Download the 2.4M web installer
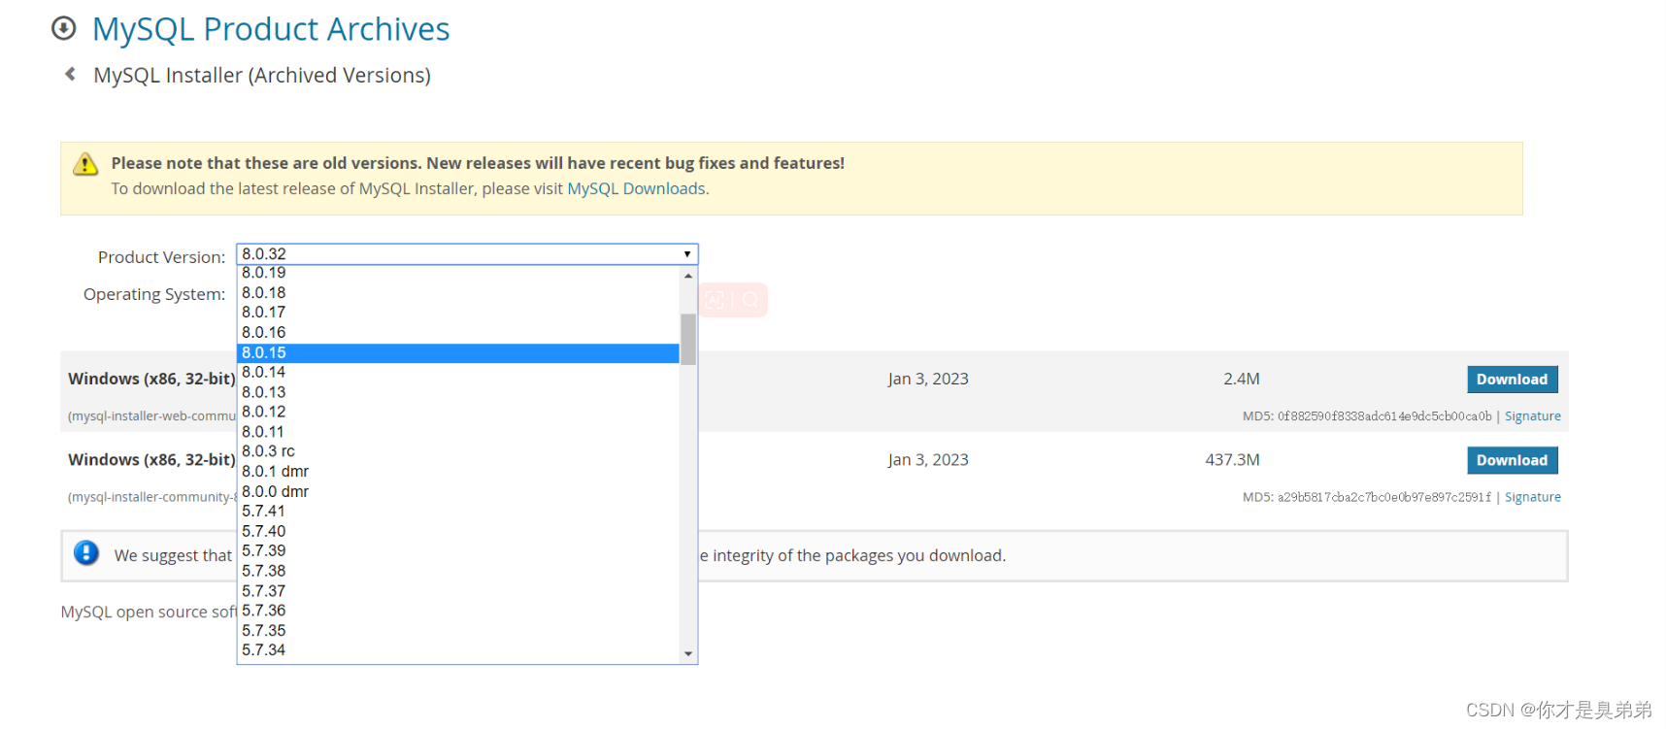Screen dimensions: 1666x729 pyautogui.click(x=1512, y=379)
